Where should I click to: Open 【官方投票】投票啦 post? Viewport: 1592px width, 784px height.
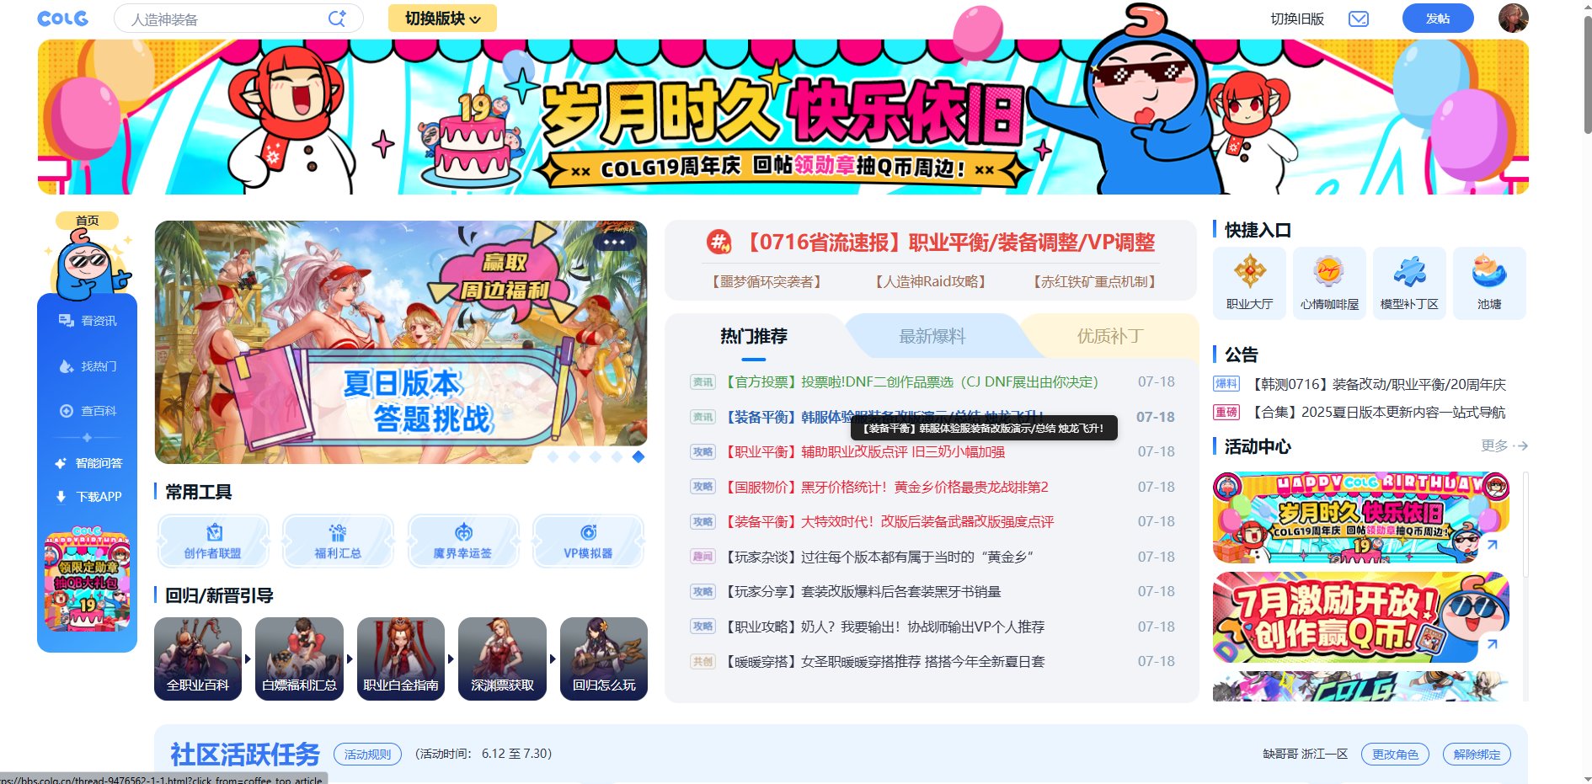[x=911, y=381]
